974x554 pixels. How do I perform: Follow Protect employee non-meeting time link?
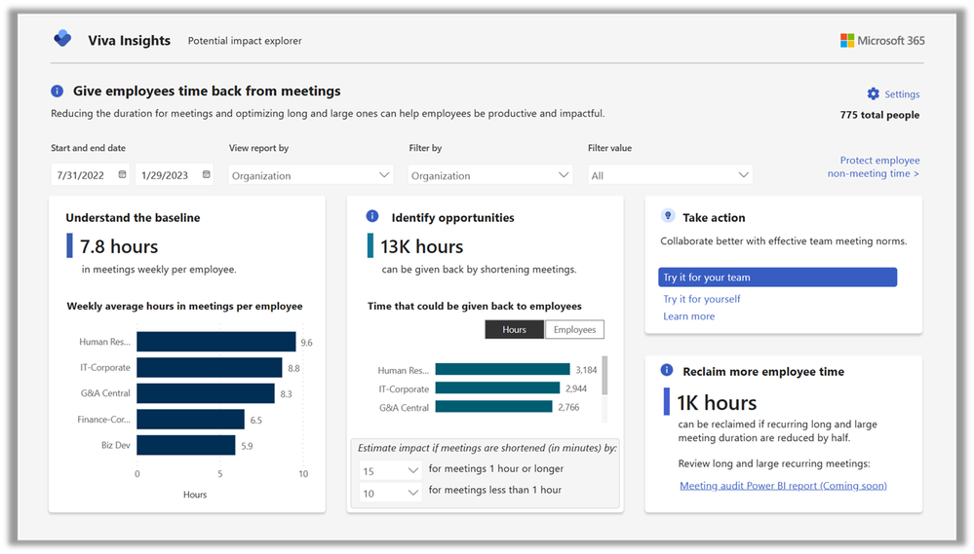click(874, 166)
